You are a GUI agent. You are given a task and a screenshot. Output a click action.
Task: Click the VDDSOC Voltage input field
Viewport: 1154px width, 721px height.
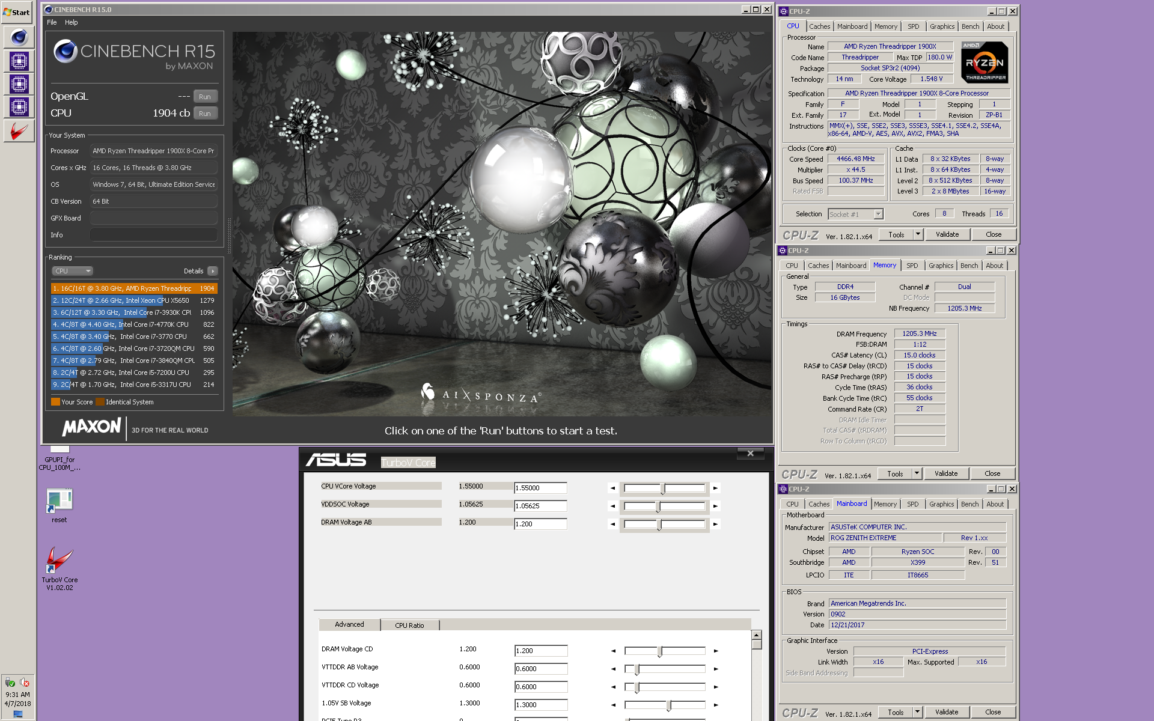[x=540, y=506]
